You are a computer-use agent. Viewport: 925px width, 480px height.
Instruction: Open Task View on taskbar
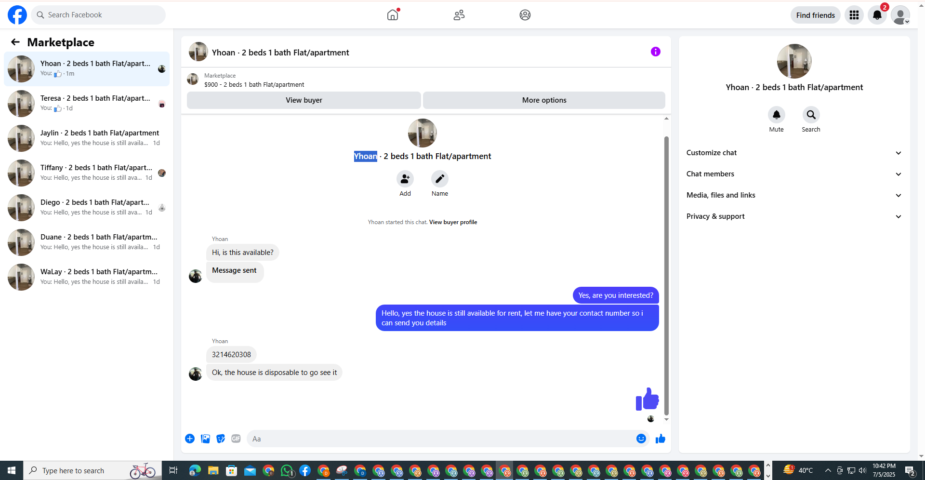click(x=173, y=470)
